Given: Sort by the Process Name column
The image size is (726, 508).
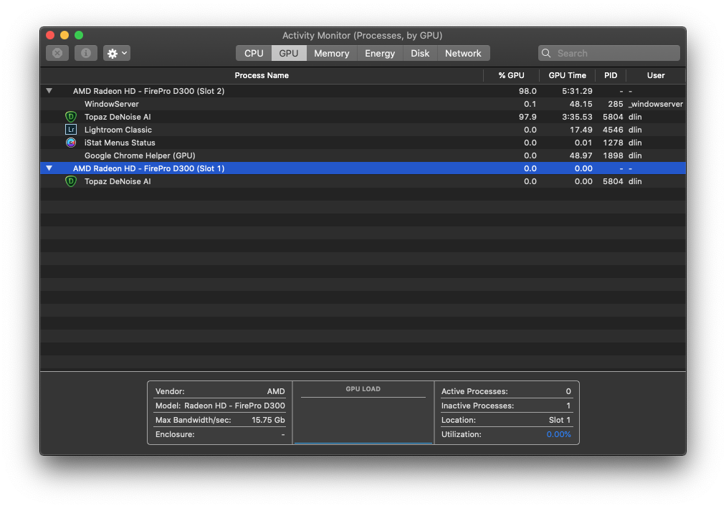Looking at the screenshot, I should 262,75.
